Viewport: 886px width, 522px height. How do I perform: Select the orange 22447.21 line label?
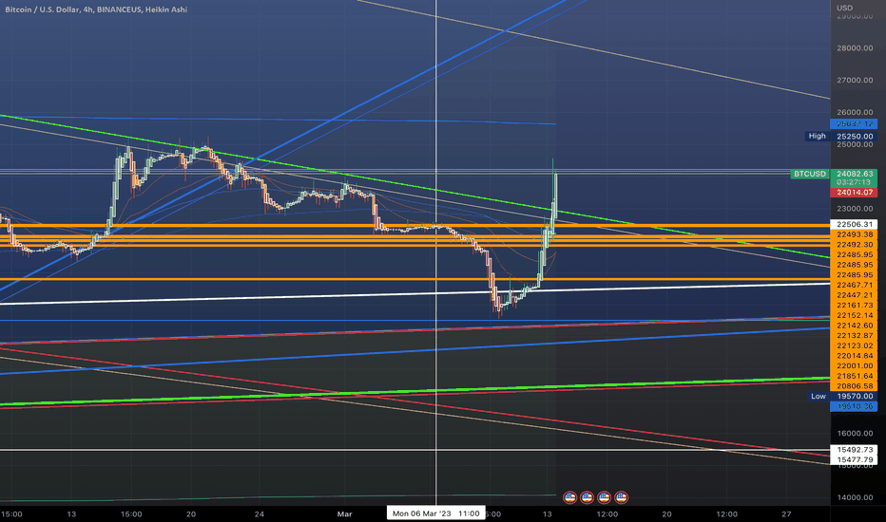(854, 295)
